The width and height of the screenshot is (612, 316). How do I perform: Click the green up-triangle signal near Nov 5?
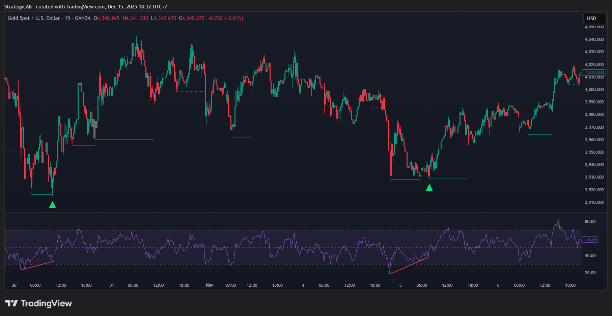tap(429, 187)
